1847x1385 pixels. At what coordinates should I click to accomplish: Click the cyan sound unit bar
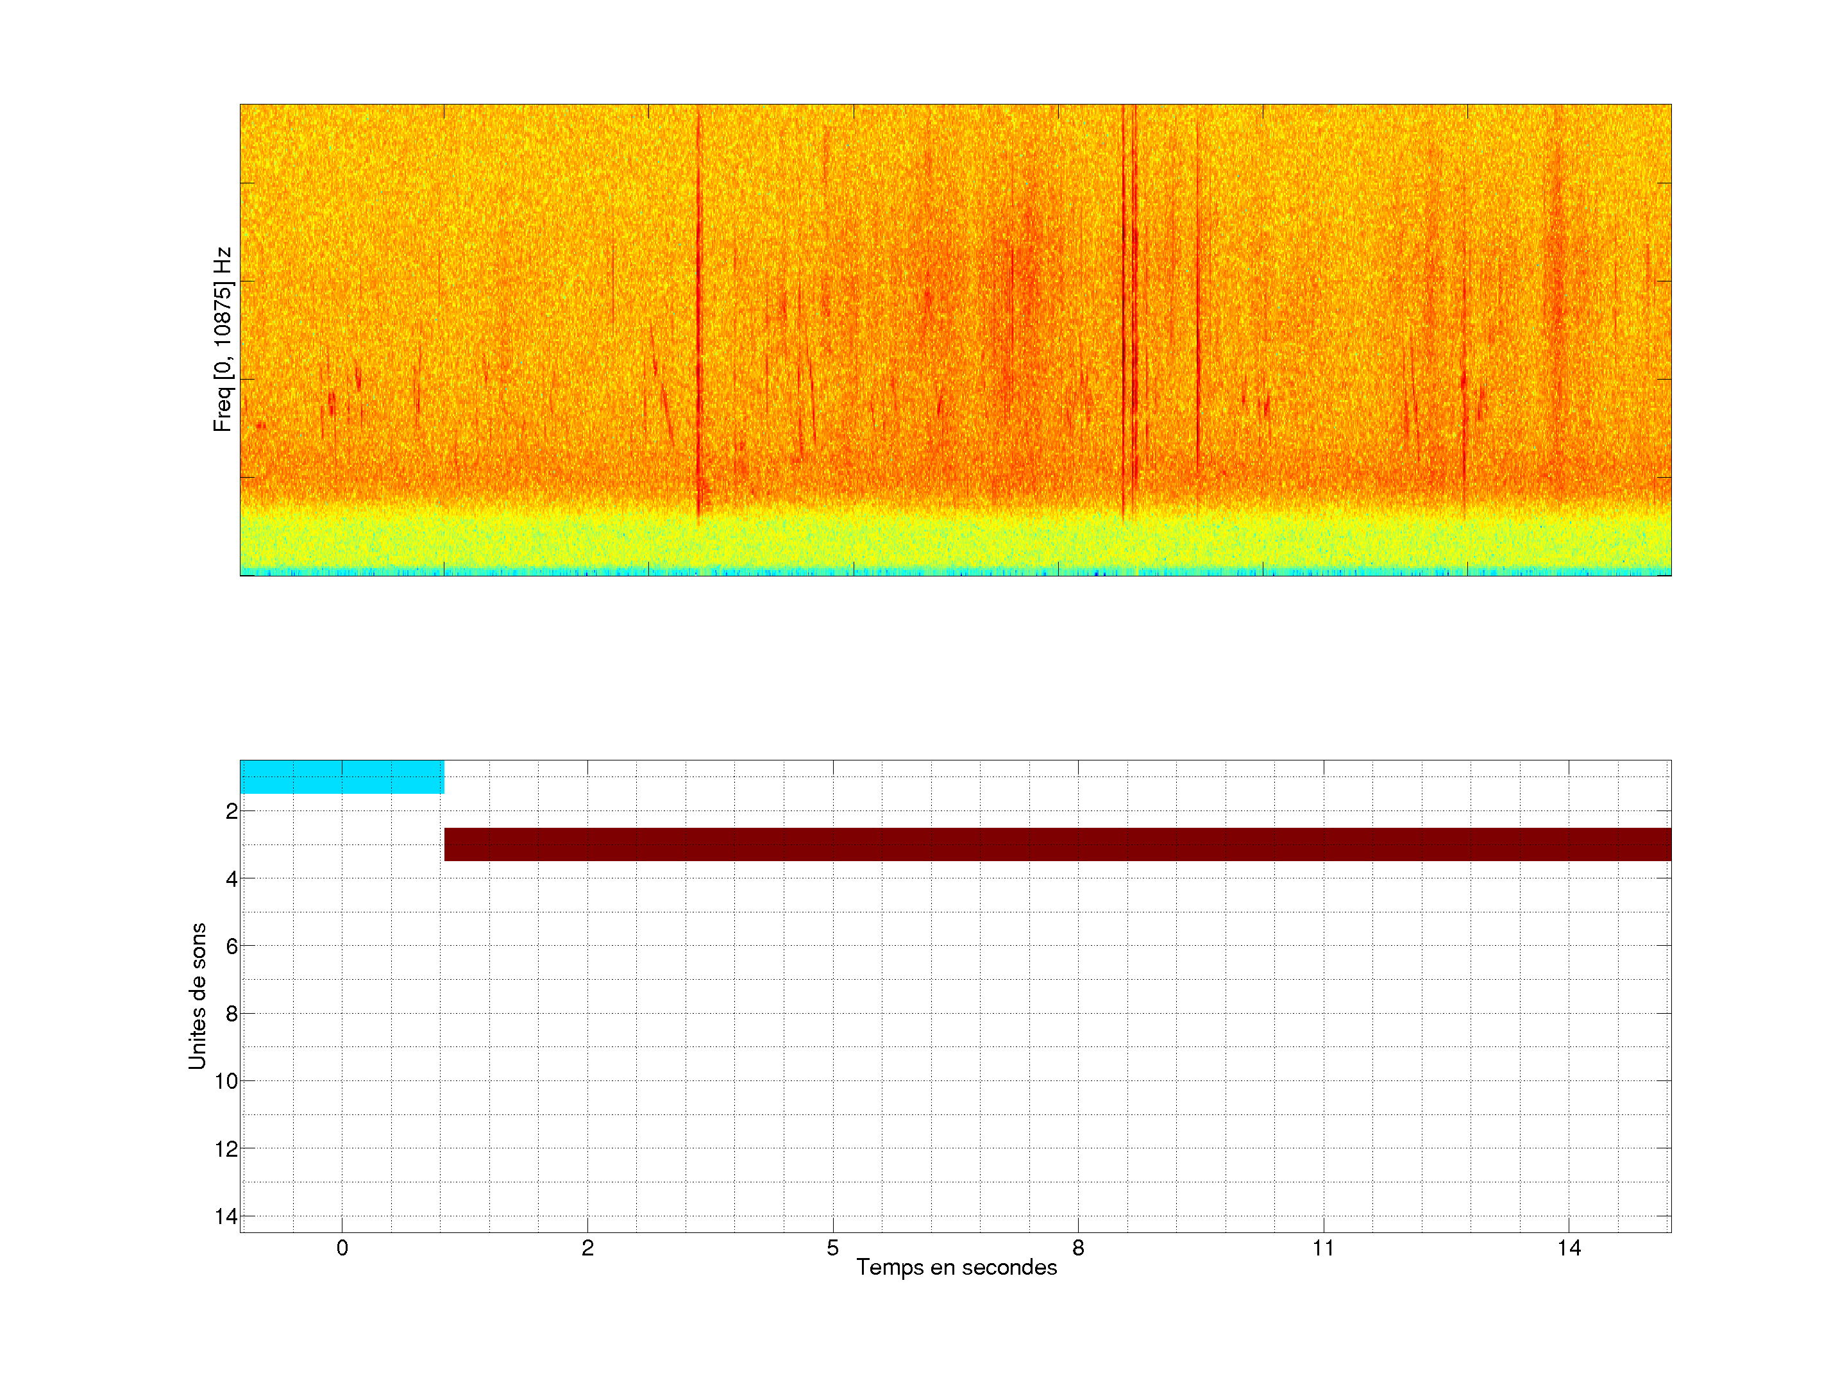click(x=342, y=776)
